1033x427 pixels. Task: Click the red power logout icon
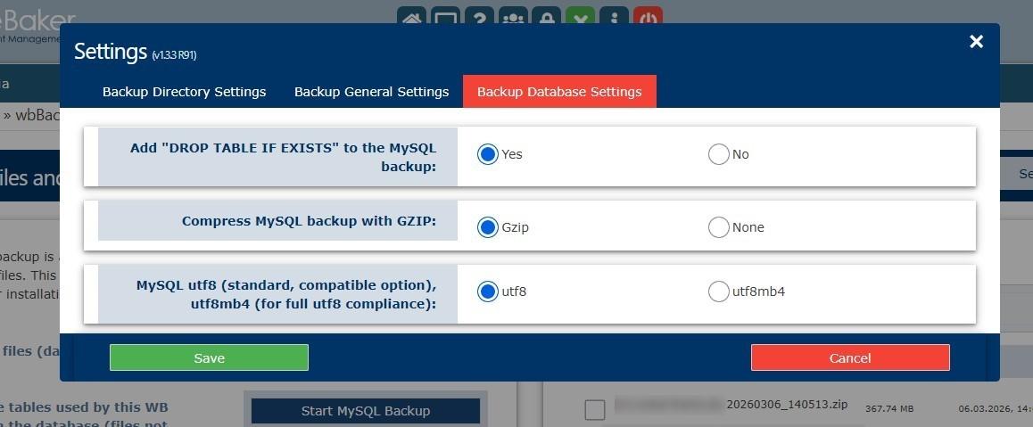coord(648,17)
